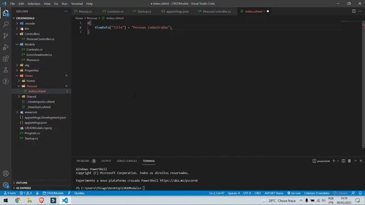Click Go Live in status bar
This screenshot has width=365, height=205.
(294, 193)
